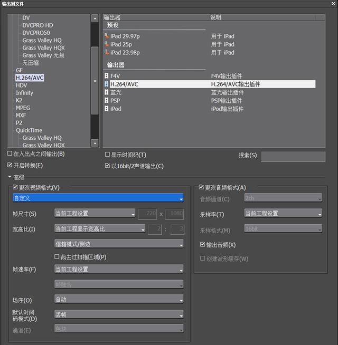
Task: Open the 音频通道(C) 2ch dropdown
Action: point(283,198)
